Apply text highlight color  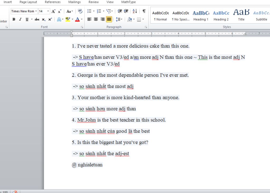click(x=68, y=19)
